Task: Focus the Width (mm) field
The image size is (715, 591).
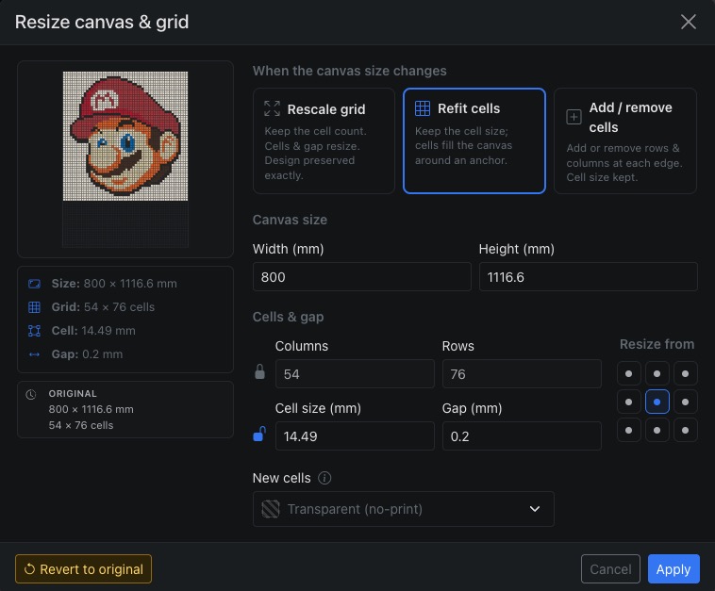Action: coord(361,276)
